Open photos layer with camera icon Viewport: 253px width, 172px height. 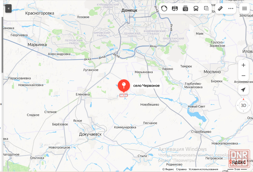(185, 8)
